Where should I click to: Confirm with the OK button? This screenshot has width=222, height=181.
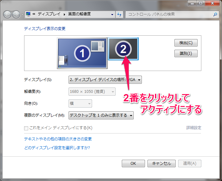click(x=133, y=163)
